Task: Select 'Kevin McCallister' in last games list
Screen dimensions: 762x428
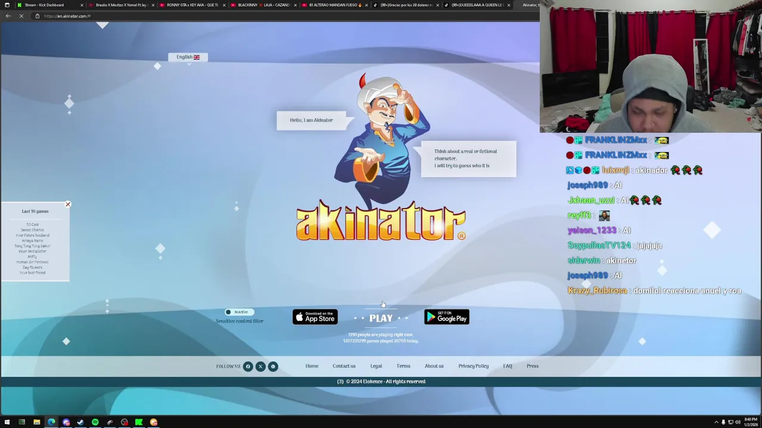Action: (33, 251)
